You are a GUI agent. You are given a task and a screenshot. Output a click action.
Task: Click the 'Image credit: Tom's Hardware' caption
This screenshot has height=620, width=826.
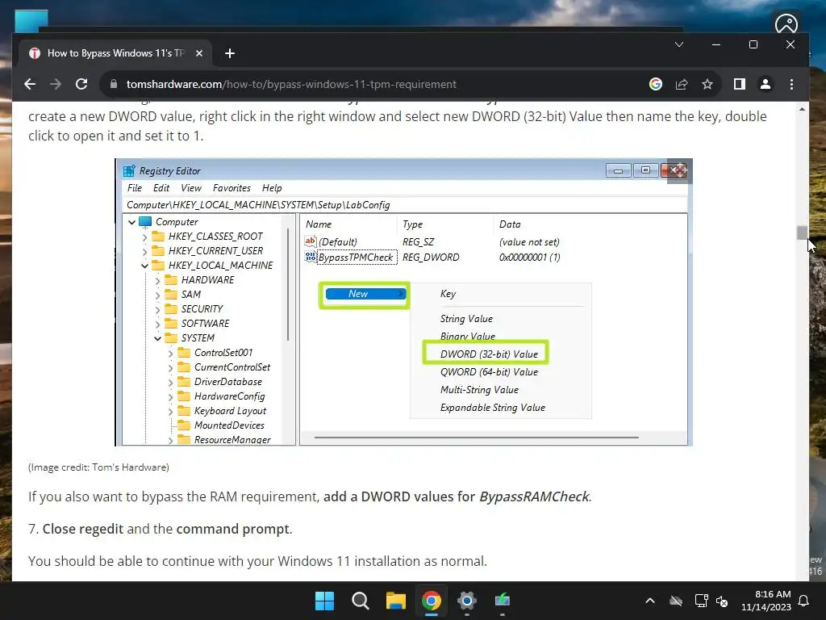tap(98, 467)
